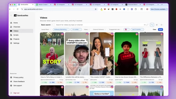Screen dimensions: 176x99
Task: Open the $118K video thumbnail
Action: pyautogui.click(x=102, y=54)
